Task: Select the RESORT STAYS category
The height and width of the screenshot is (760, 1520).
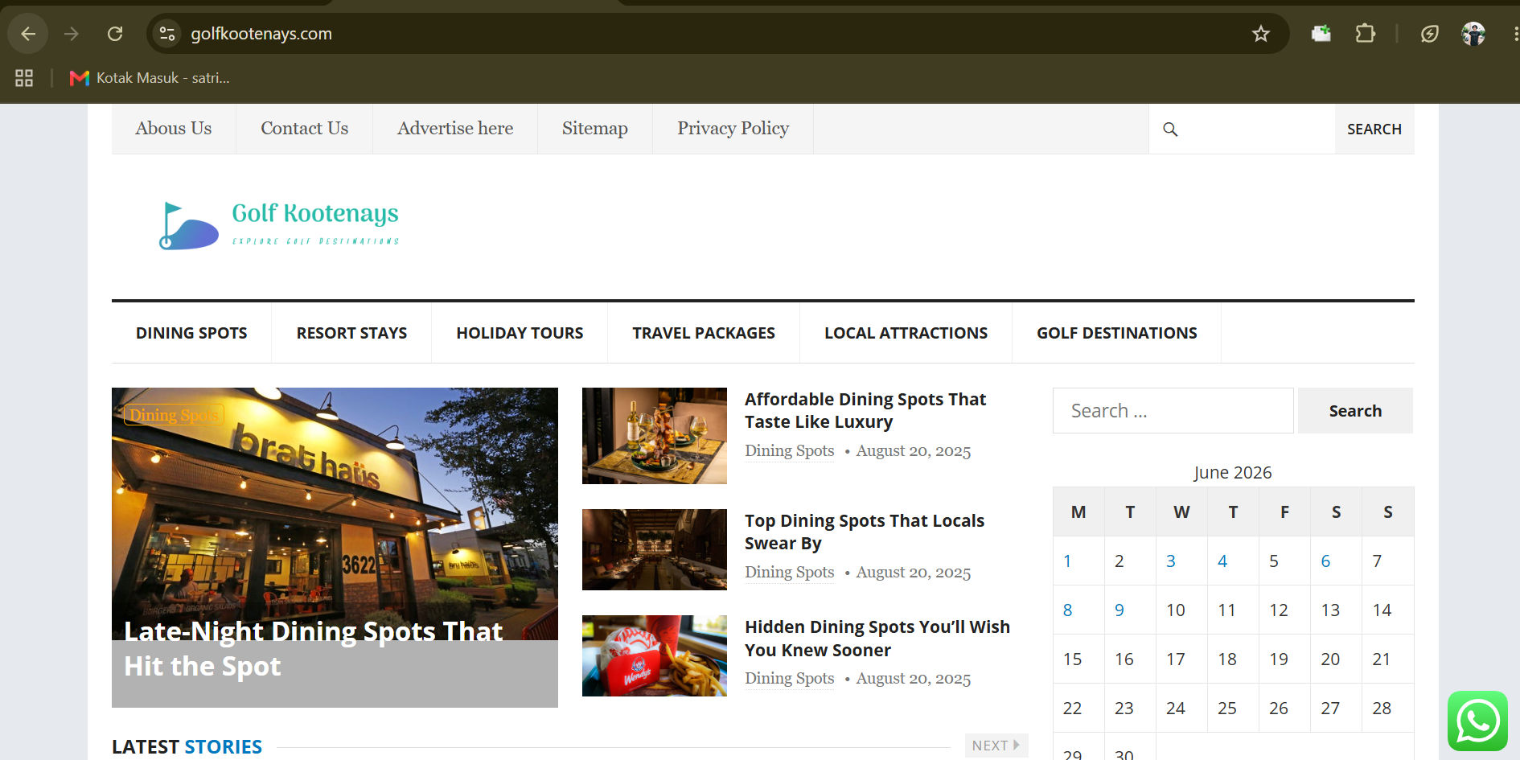Action: click(x=351, y=333)
